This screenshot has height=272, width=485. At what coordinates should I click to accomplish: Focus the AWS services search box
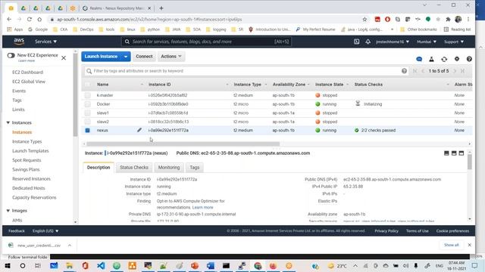pyautogui.click(x=206, y=42)
